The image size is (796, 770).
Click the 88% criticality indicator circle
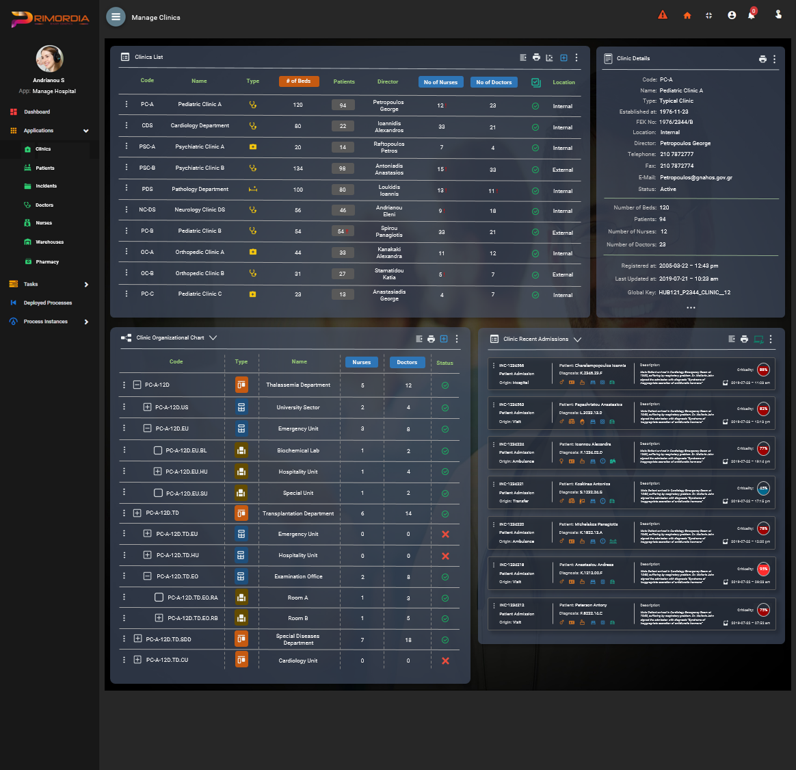[763, 370]
